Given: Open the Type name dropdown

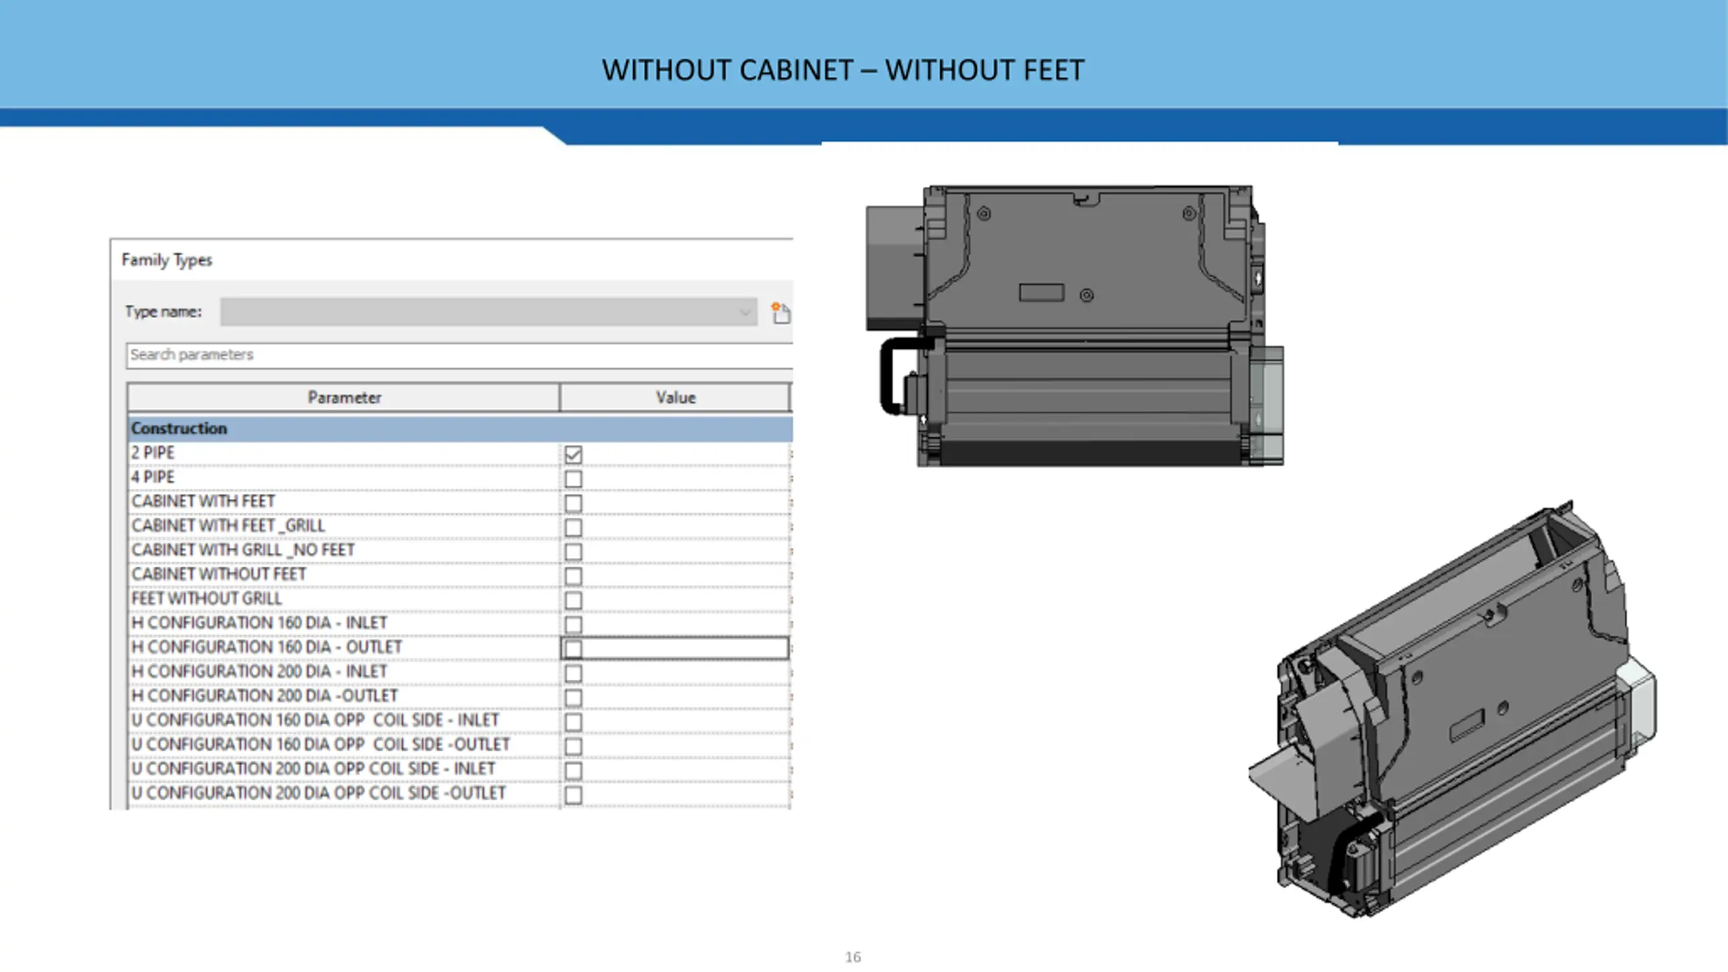Looking at the screenshot, I should click(489, 312).
